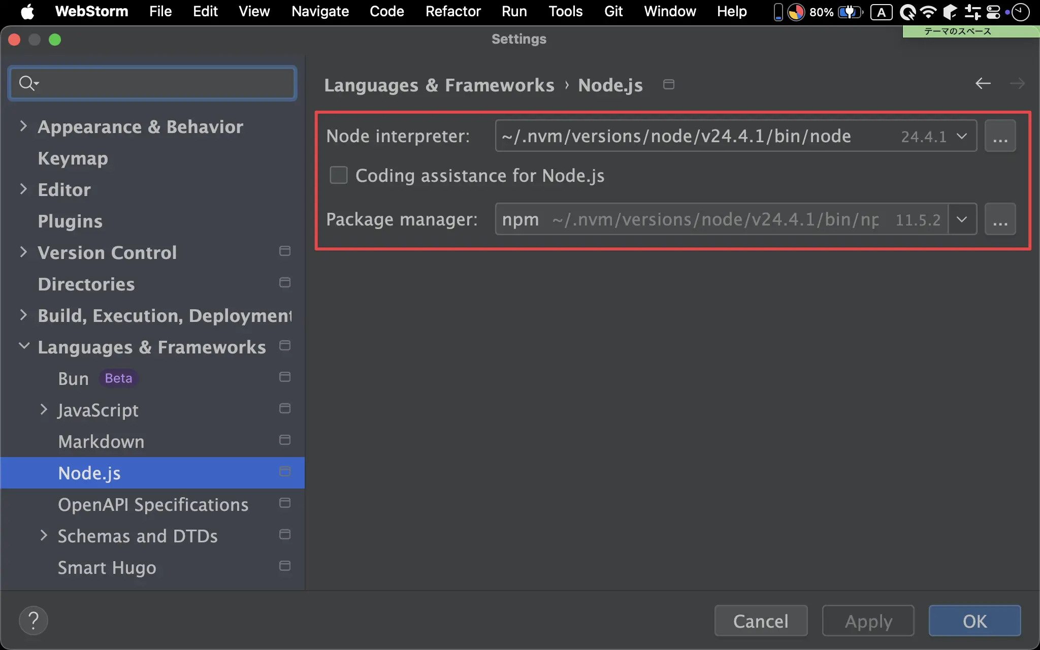Expand the Editor section
The height and width of the screenshot is (650, 1040).
[x=23, y=189]
